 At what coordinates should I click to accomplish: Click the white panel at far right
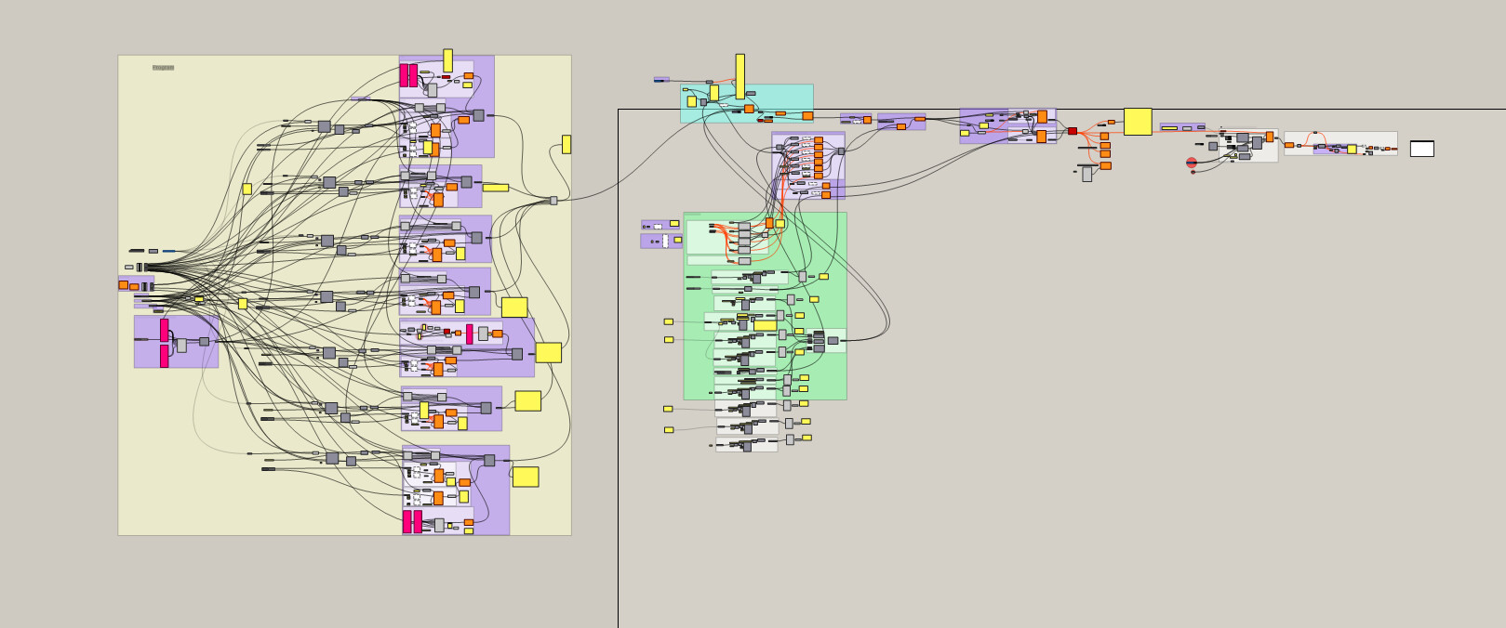(1421, 149)
